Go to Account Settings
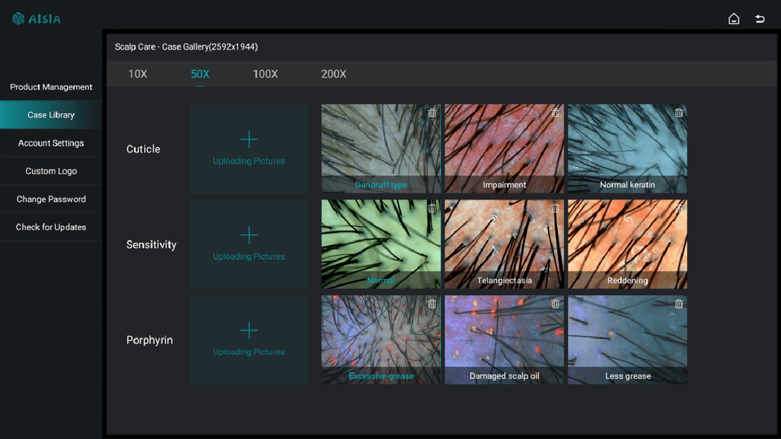This screenshot has width=781, height=439. (51, 143)
